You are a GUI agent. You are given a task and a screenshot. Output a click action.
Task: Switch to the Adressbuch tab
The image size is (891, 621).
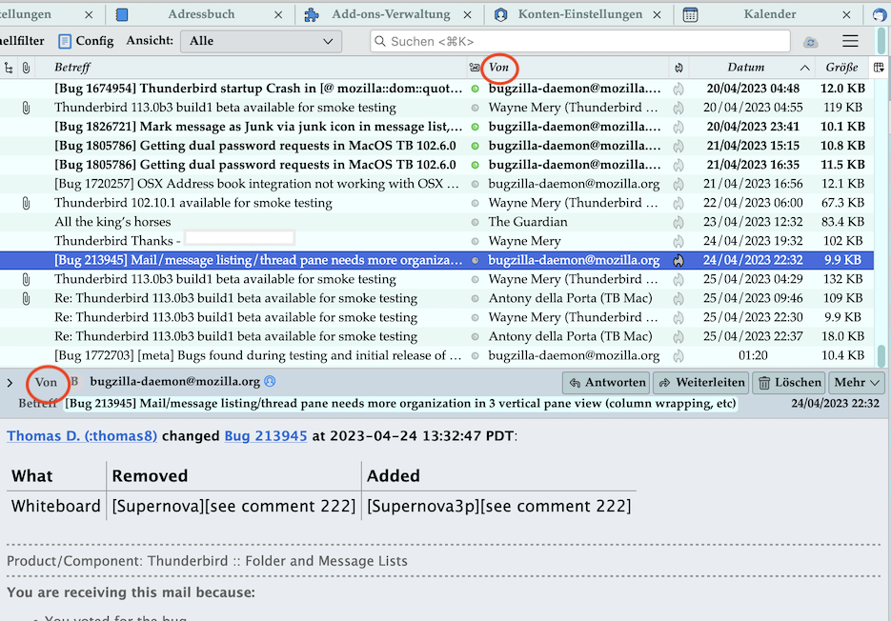point(200,14)
